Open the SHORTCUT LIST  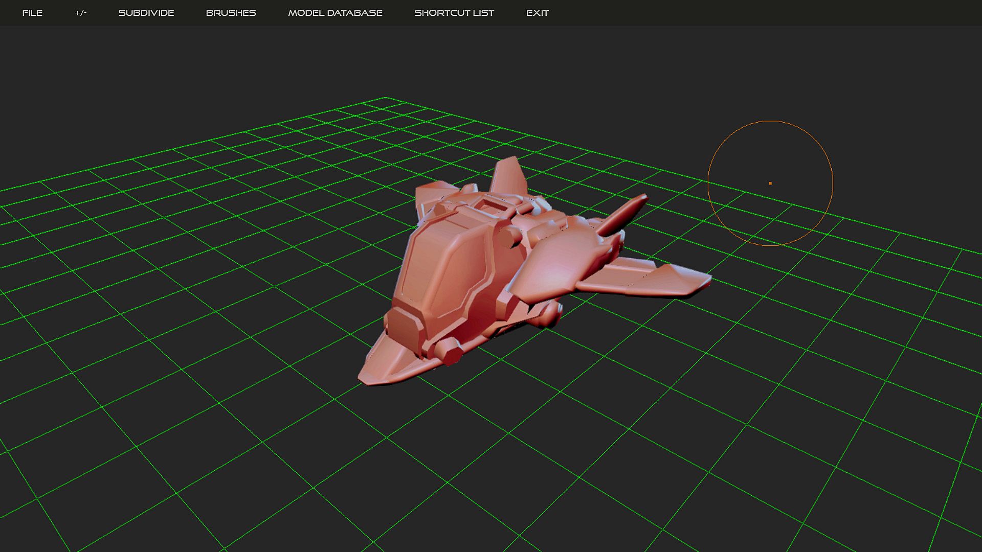click(454, 13)
